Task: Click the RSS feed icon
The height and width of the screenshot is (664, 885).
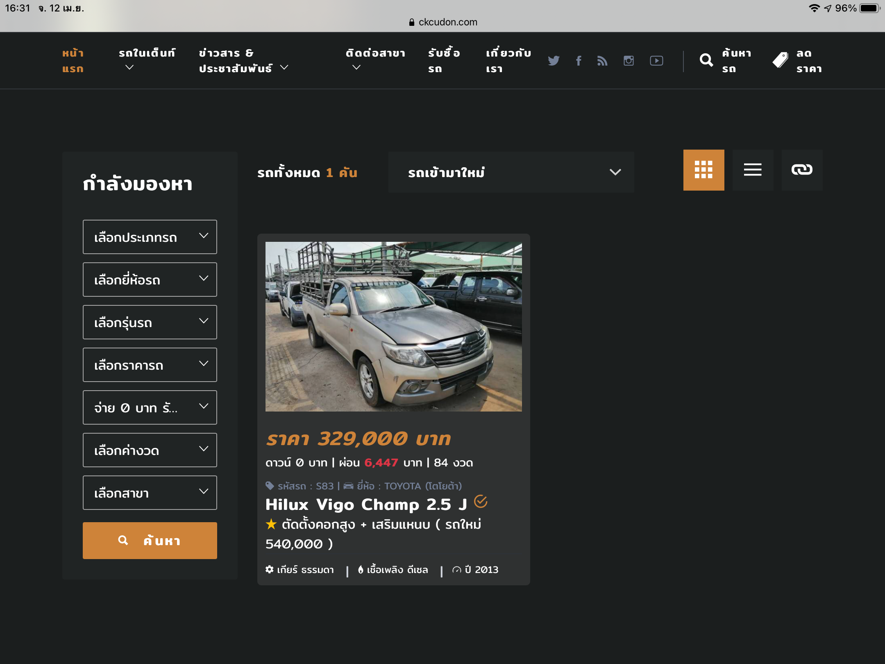Action: [602, 61]
